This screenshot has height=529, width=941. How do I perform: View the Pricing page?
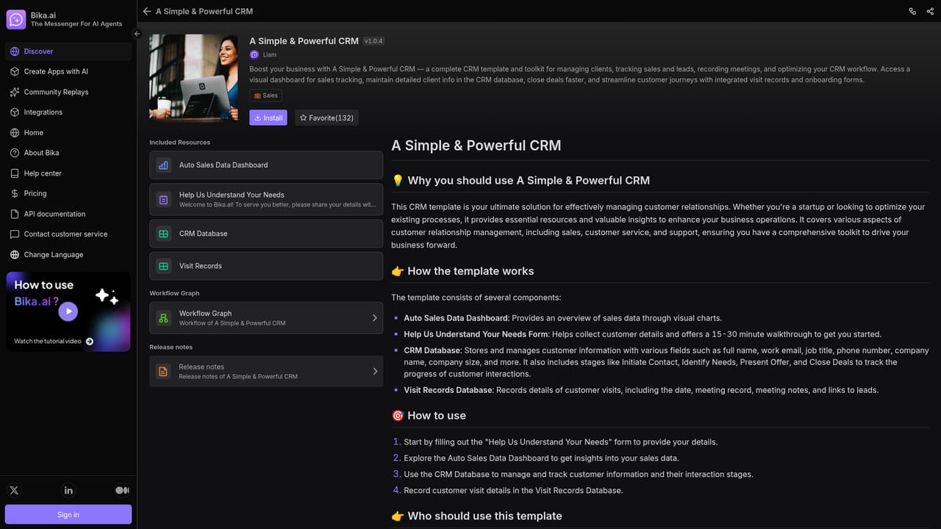pyautogui.click(x=68, y=193)
